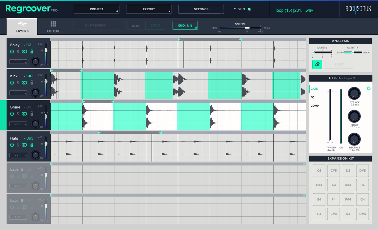Click the A4 expansion kit pad
Viewport: 378px width, 230px height.
pos(333,185)
